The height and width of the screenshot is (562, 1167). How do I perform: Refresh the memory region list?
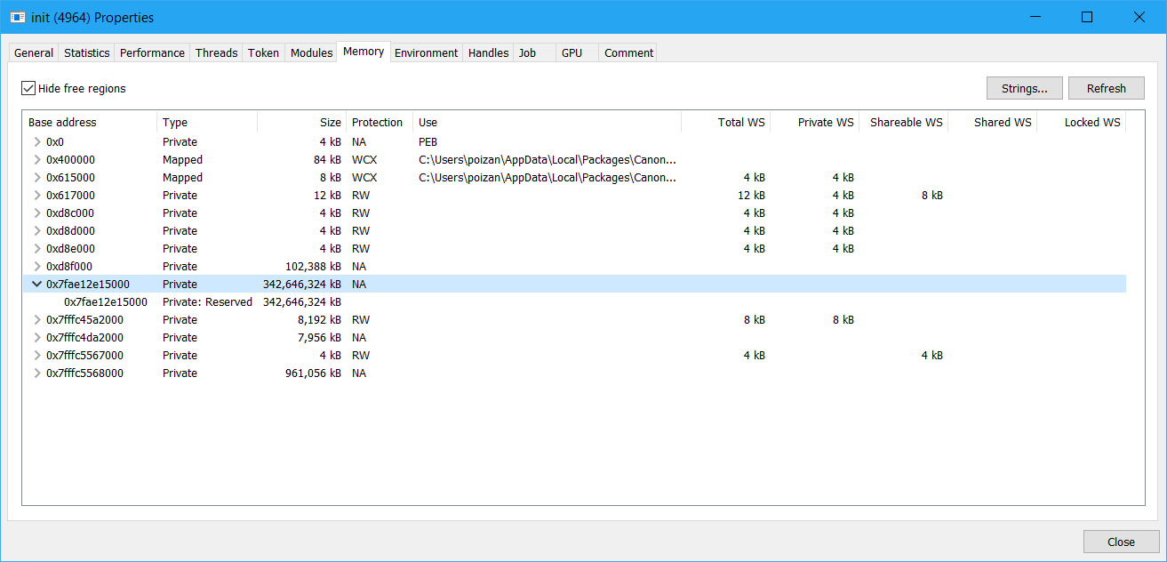(1106, 87)
